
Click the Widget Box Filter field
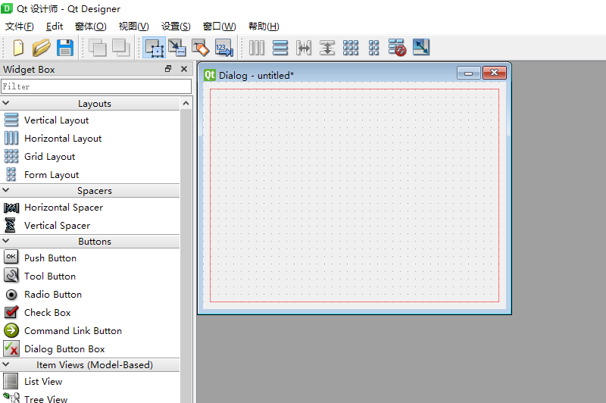tap(96, 86)
